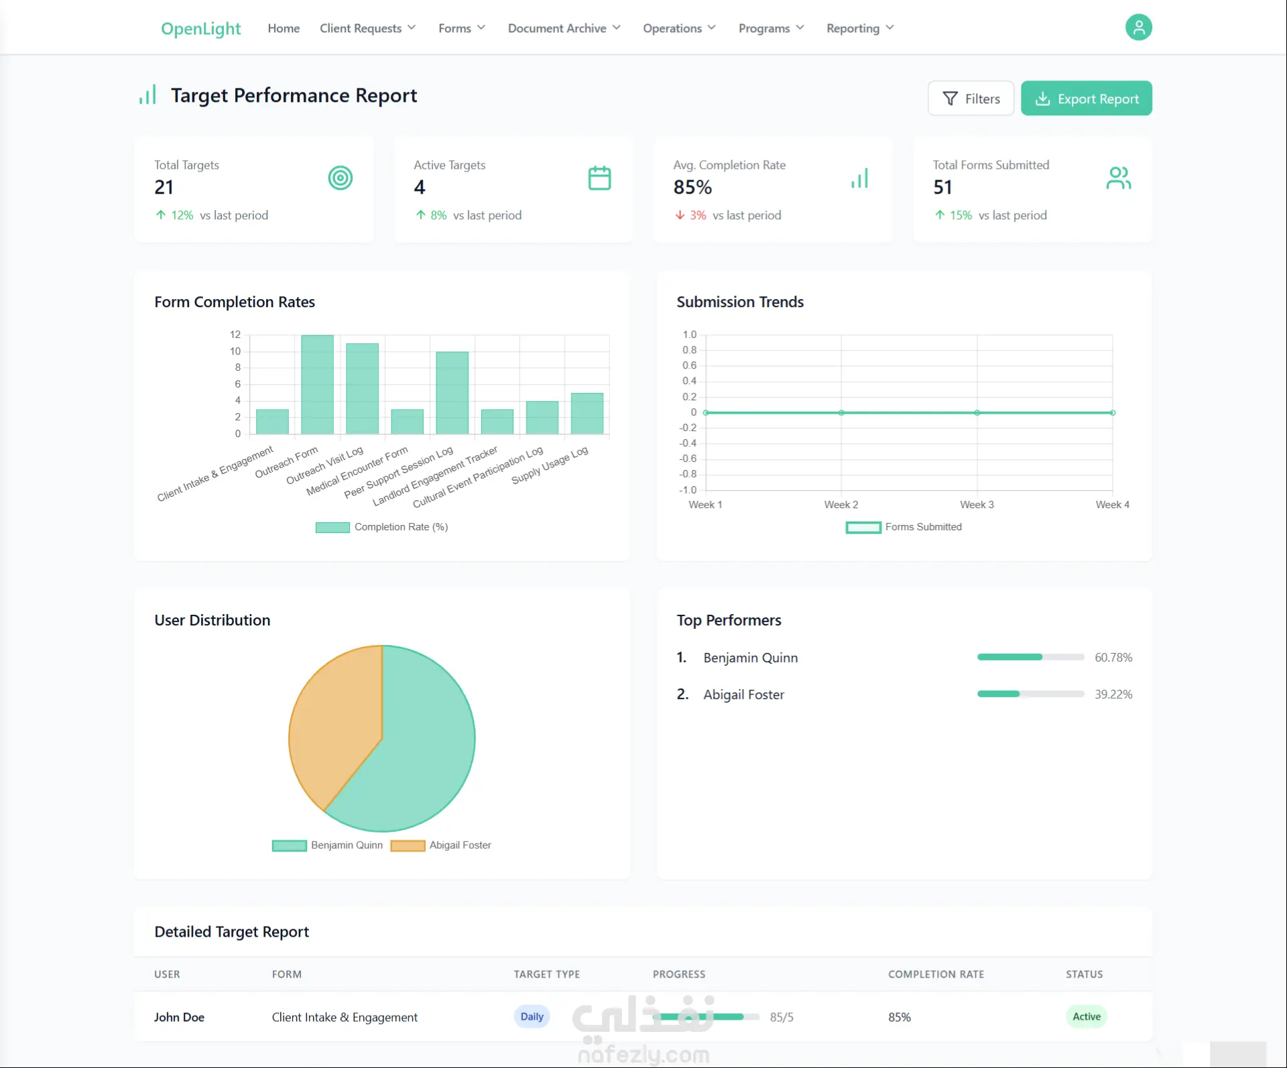Click the OpenLight logo link
1287x1068 pixels.
click(200, 28)
